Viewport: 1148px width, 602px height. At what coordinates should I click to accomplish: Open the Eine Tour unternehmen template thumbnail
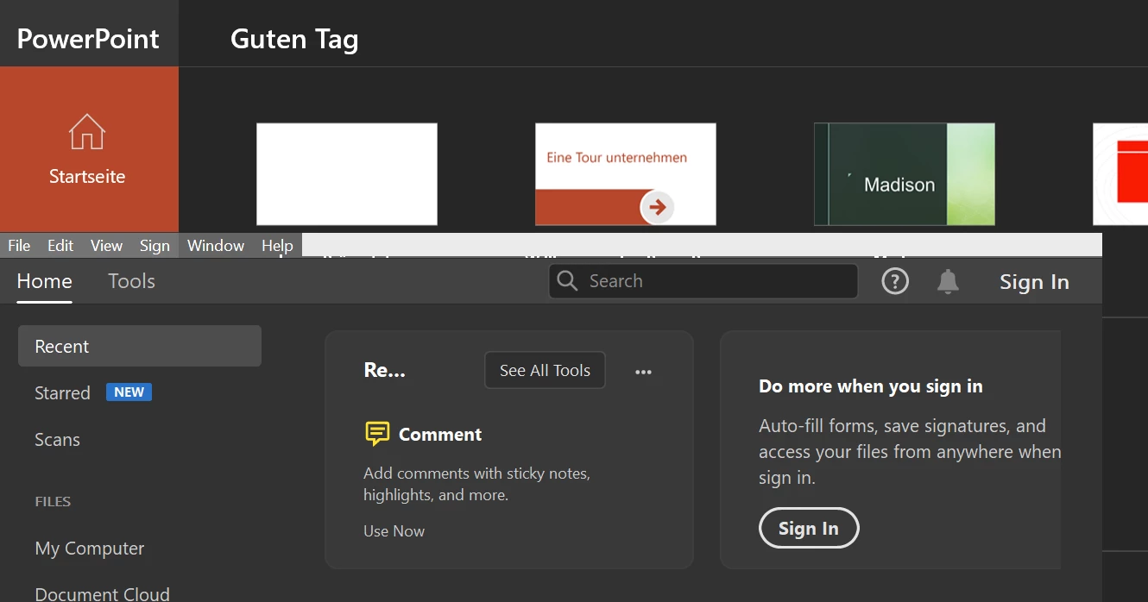coord(626,174)
